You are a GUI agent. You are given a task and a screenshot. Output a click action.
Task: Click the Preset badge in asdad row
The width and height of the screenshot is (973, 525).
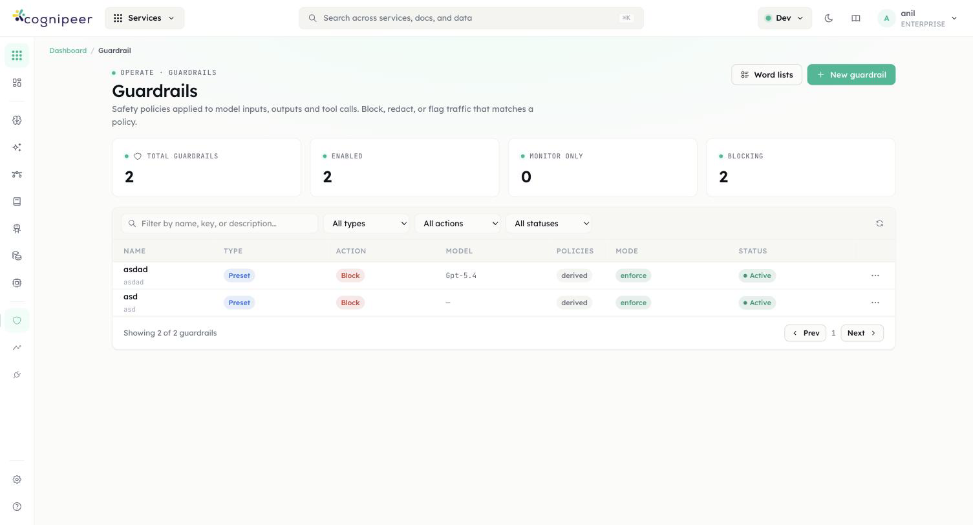click(x=239, y=275)
